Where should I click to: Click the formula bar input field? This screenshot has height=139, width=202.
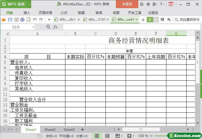[x=131, y=27]
